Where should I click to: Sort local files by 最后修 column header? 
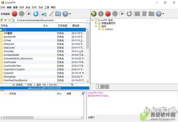point(79,25)
